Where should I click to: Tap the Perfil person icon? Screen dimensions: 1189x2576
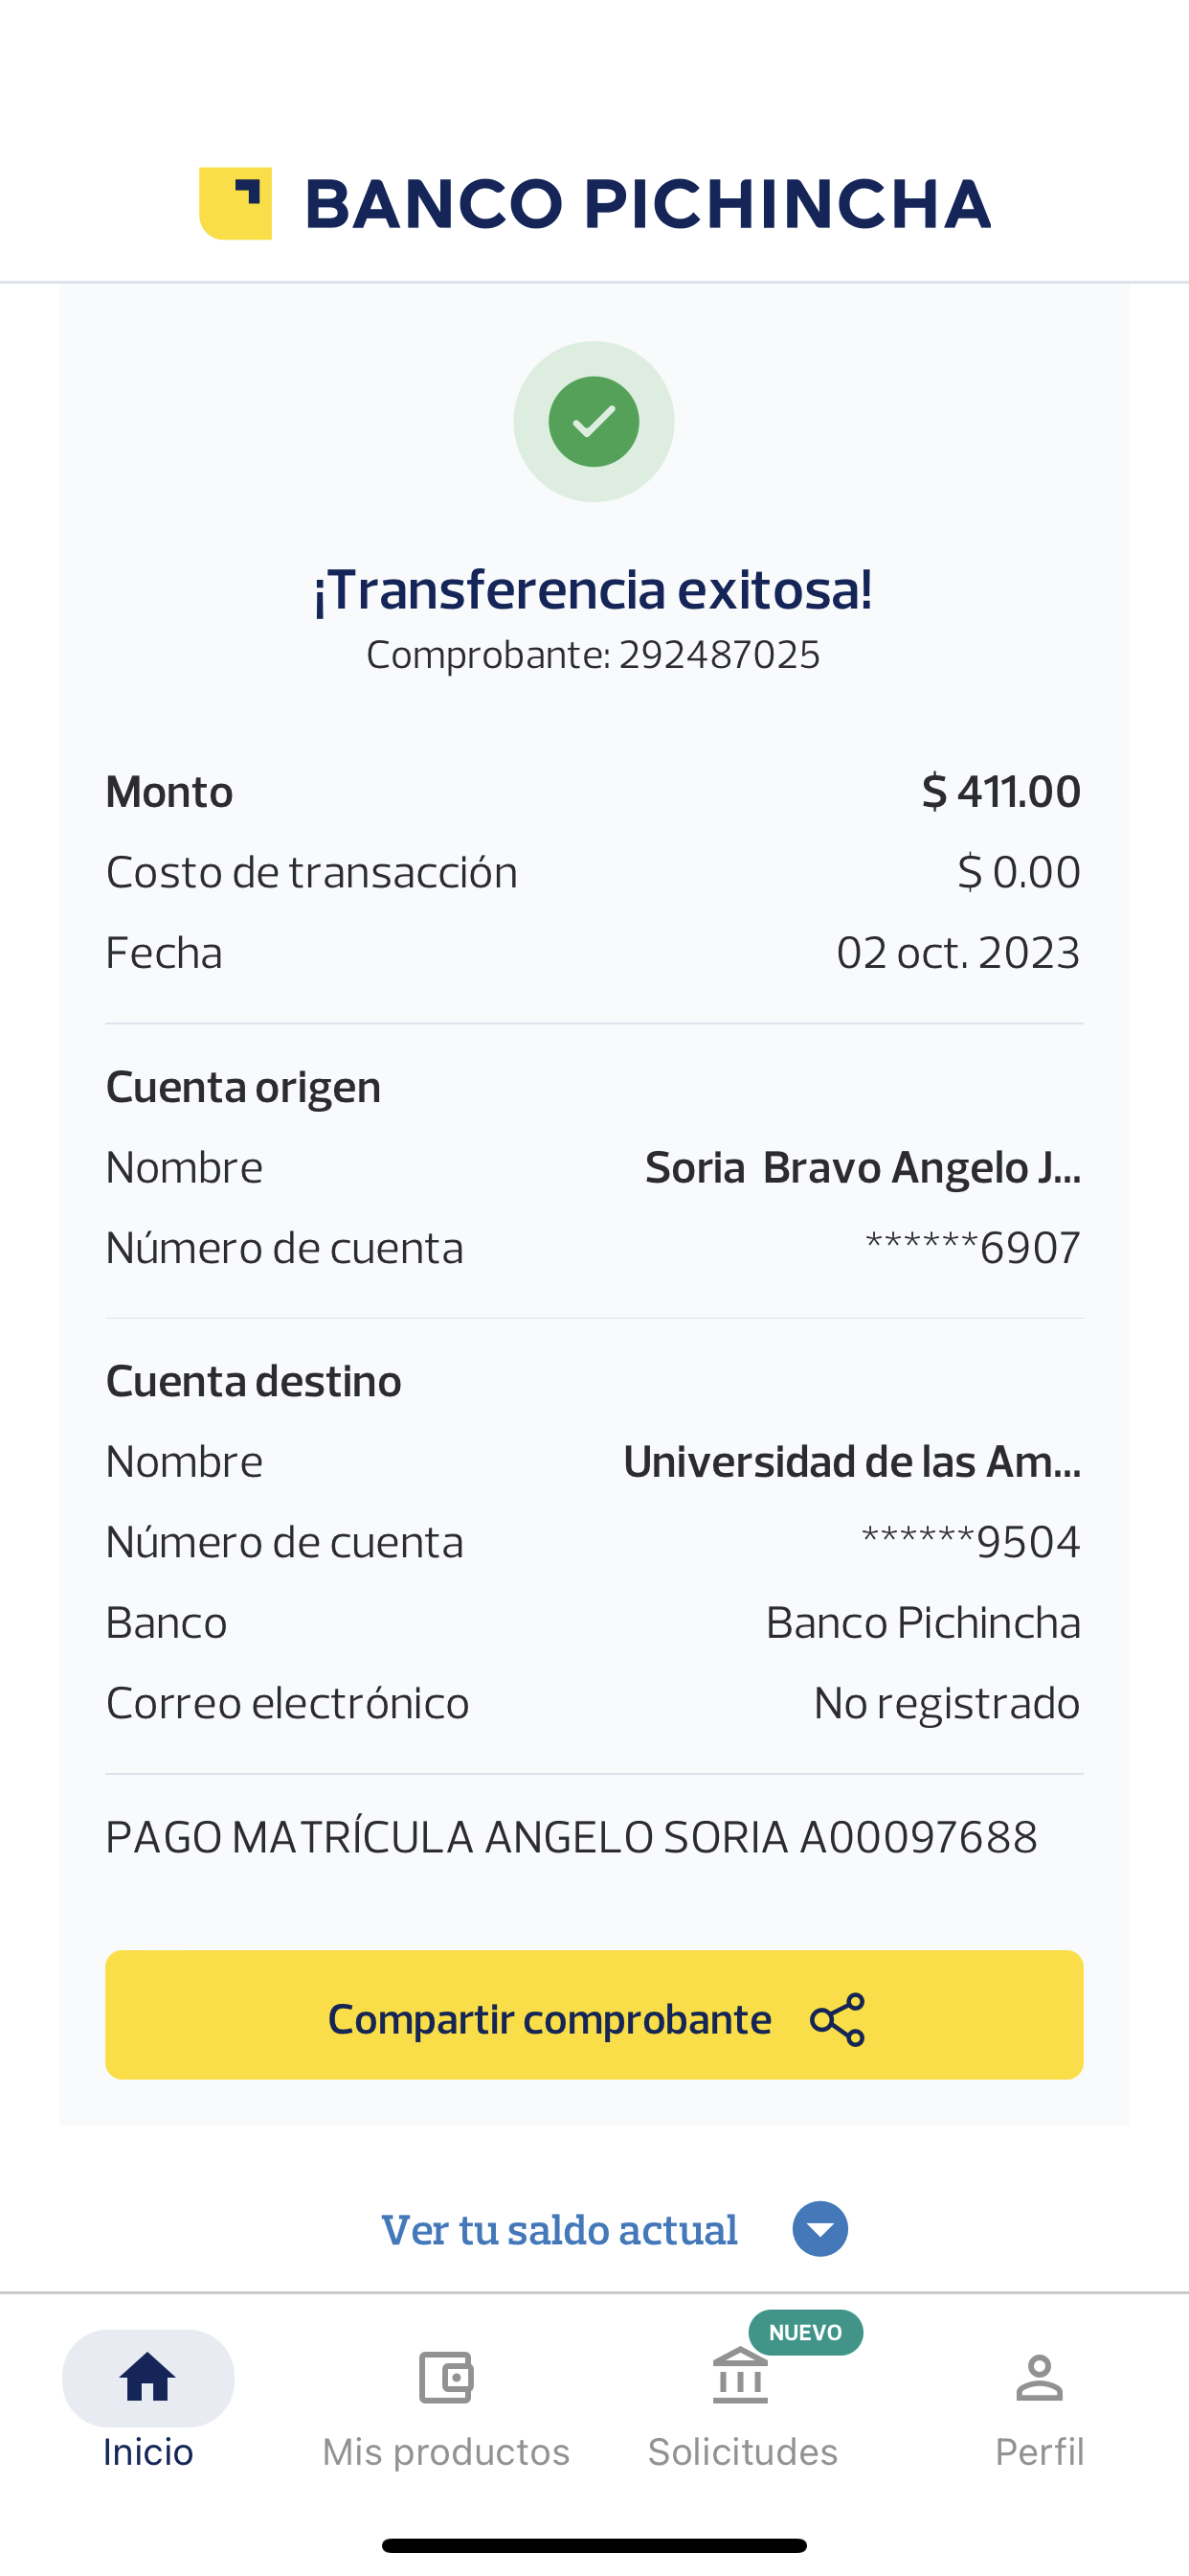[1039, 2377]
